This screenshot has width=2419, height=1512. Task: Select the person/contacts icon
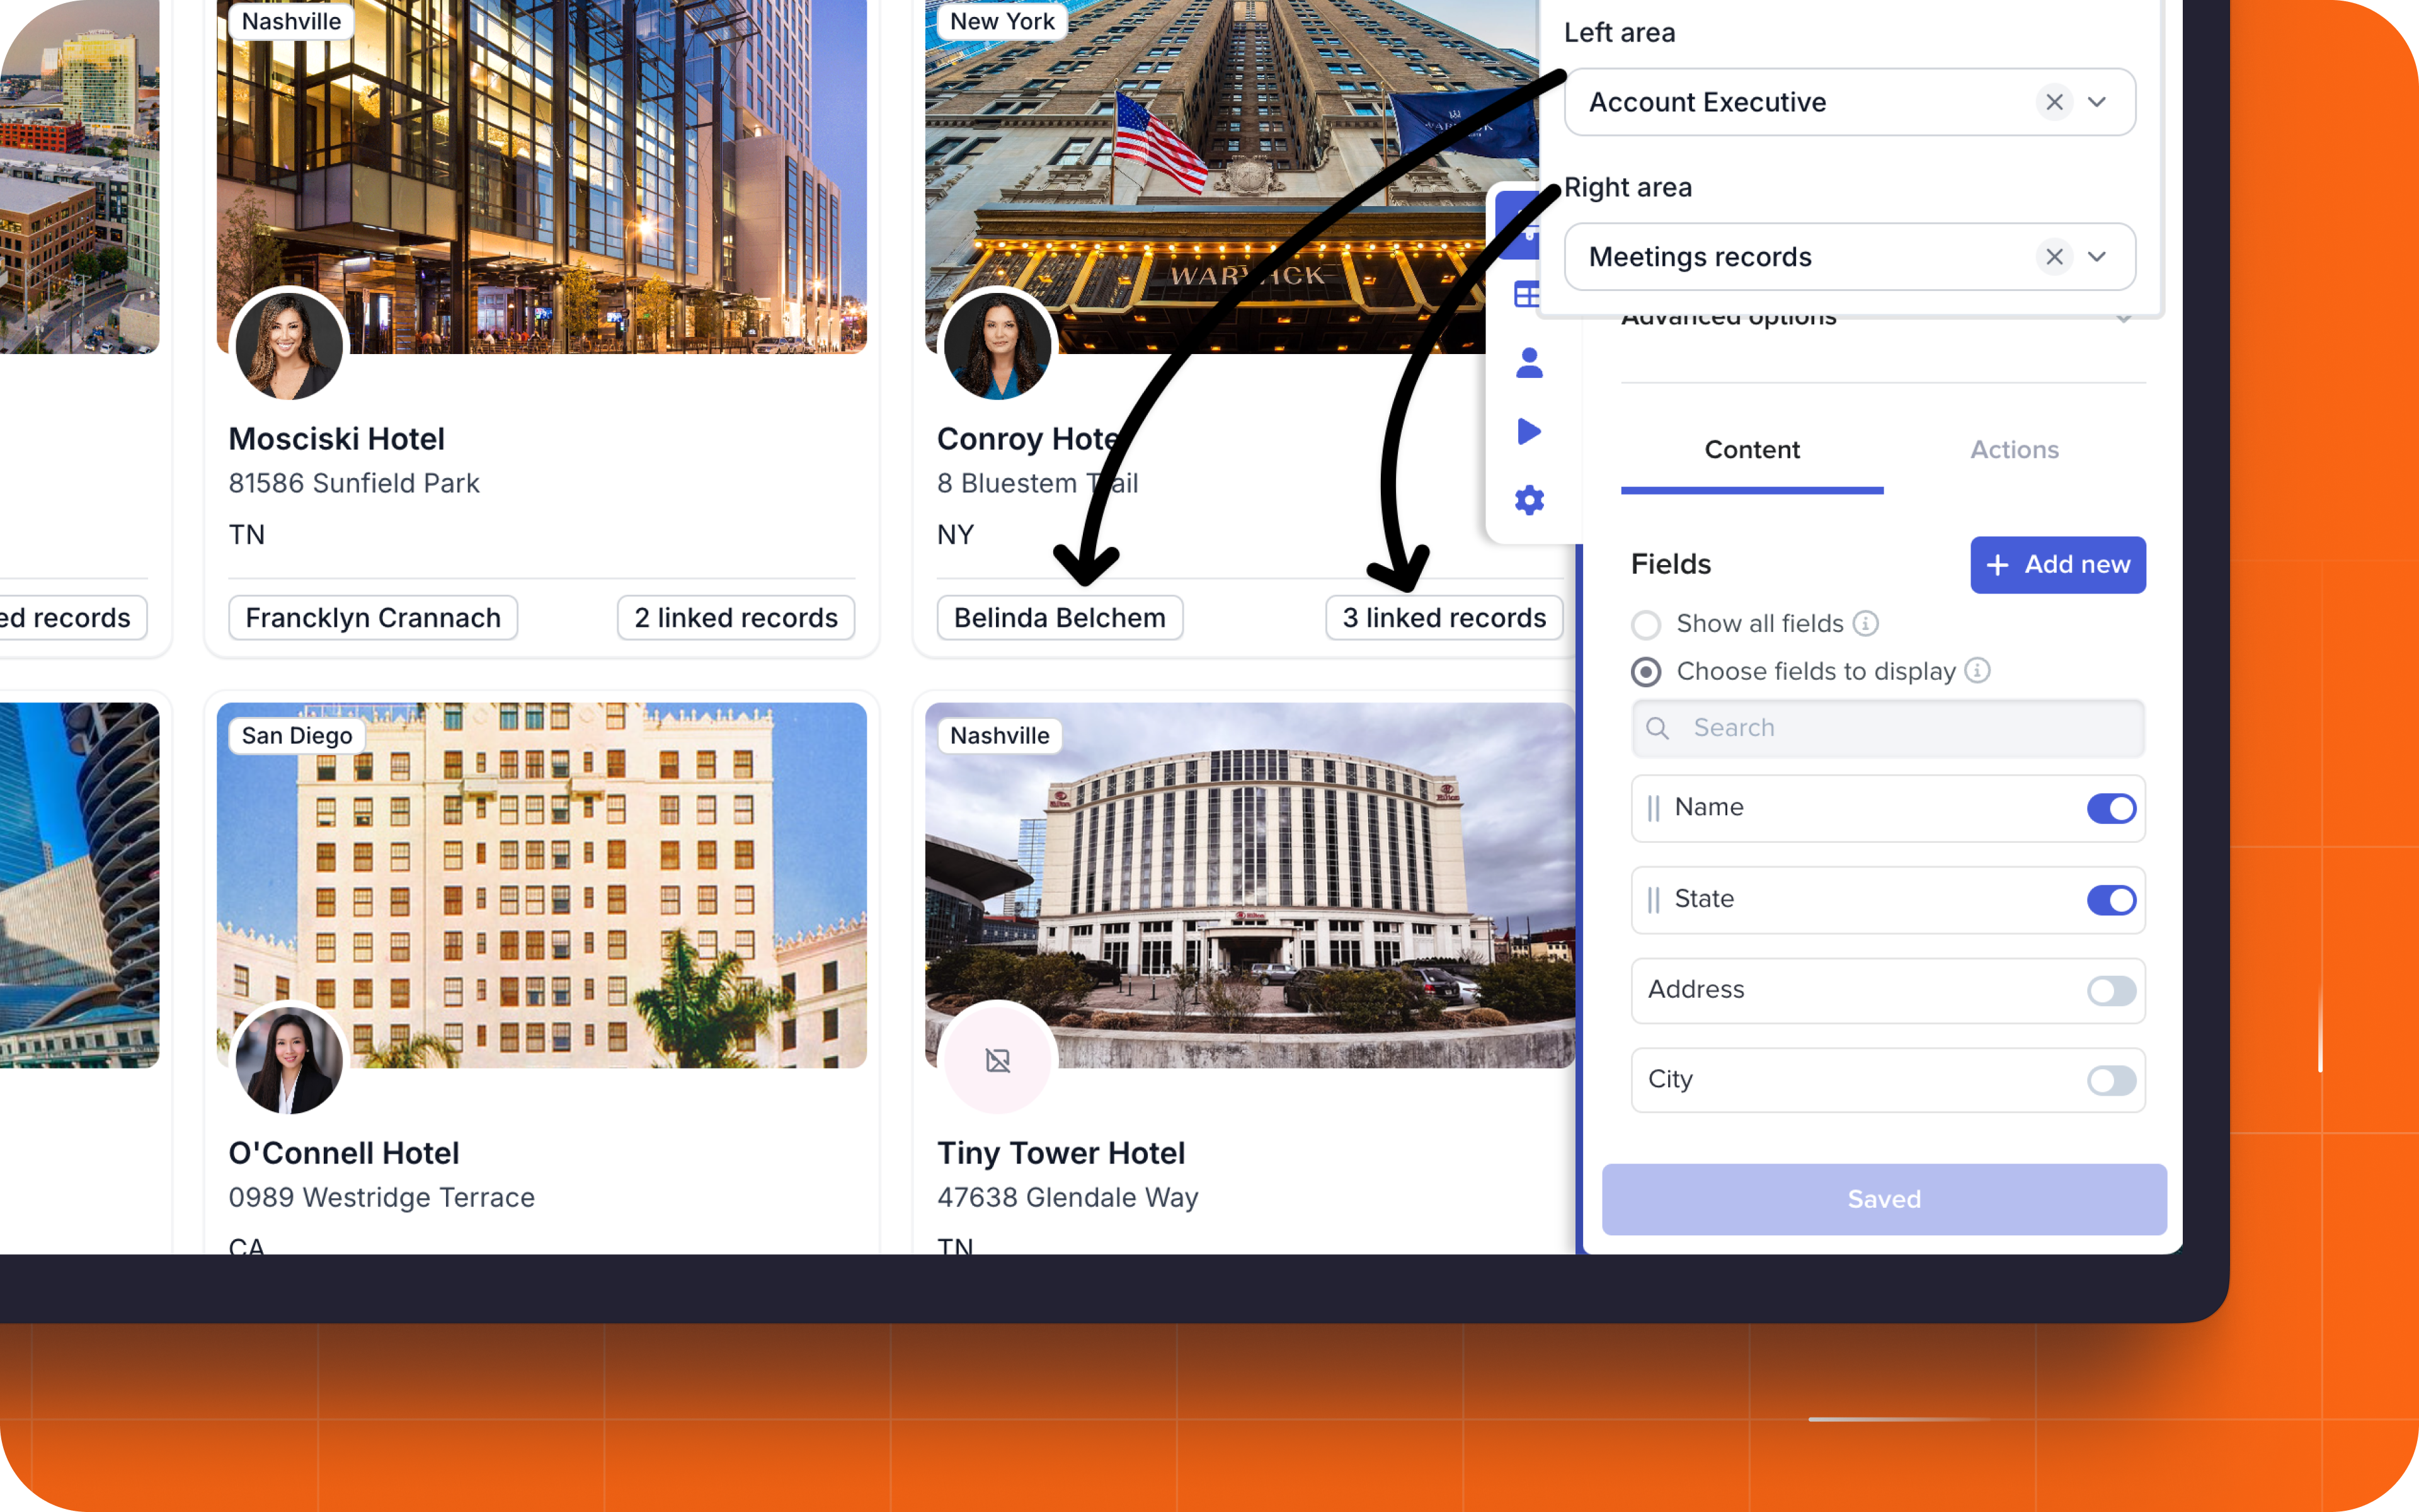pyautogui.click(x=1529, y=362)
